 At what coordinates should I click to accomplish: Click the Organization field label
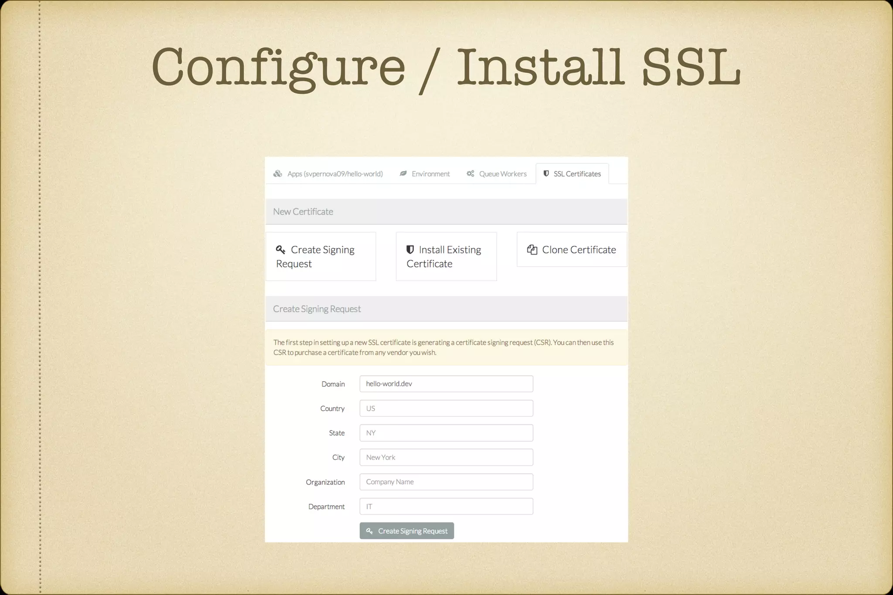325,482
